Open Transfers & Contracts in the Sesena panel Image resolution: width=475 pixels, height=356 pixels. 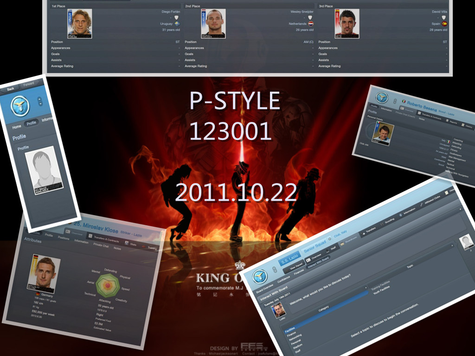tap(430, 115)
